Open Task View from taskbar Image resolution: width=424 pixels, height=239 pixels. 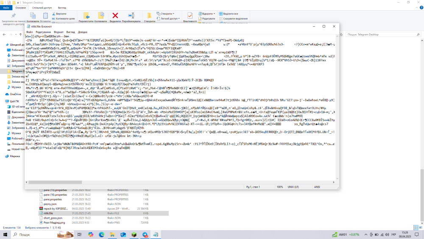point(79,234)
